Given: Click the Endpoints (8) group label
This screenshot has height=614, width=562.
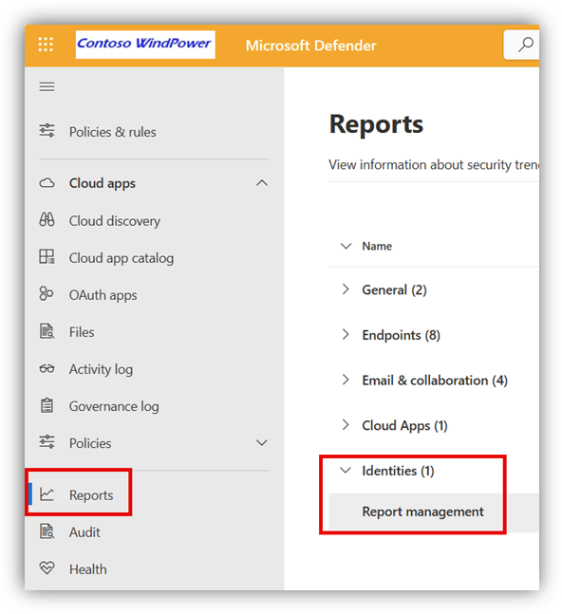Looking at the screenshot, I should 401,335.
